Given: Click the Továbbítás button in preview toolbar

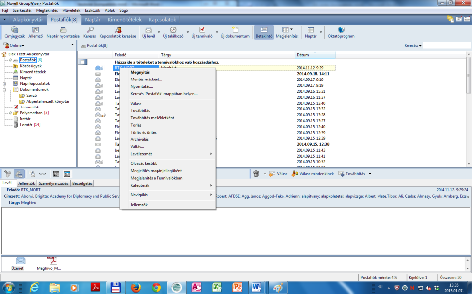Looking at the screenshot, I should (x=351, y=174).
